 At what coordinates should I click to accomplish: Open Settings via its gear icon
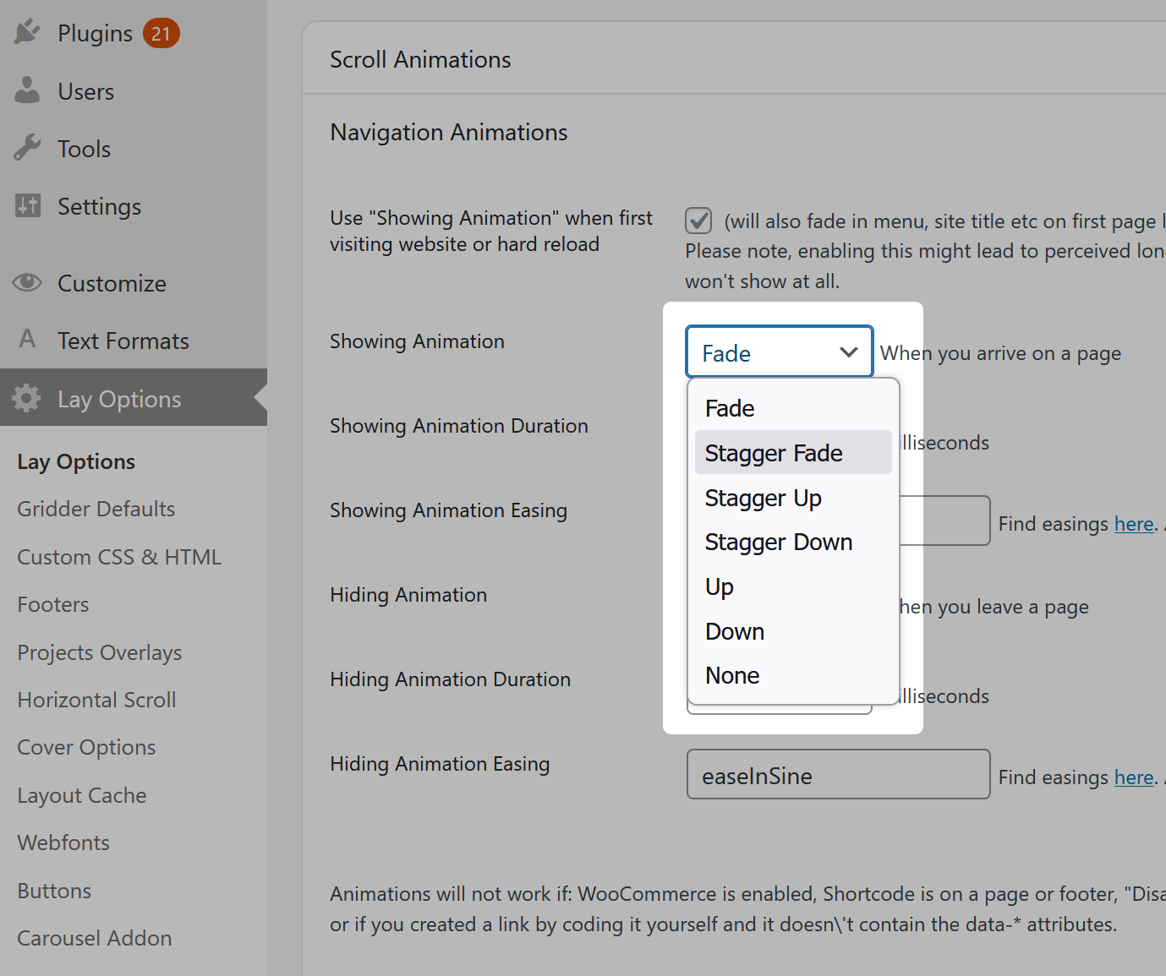26,205
